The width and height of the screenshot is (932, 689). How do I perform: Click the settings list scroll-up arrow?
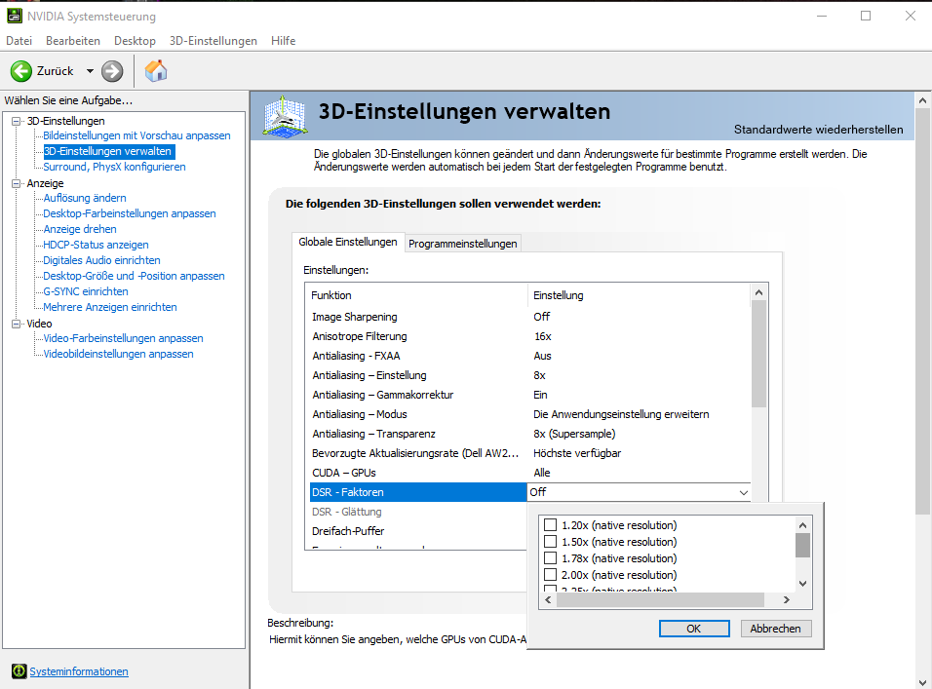pos(758,292)
